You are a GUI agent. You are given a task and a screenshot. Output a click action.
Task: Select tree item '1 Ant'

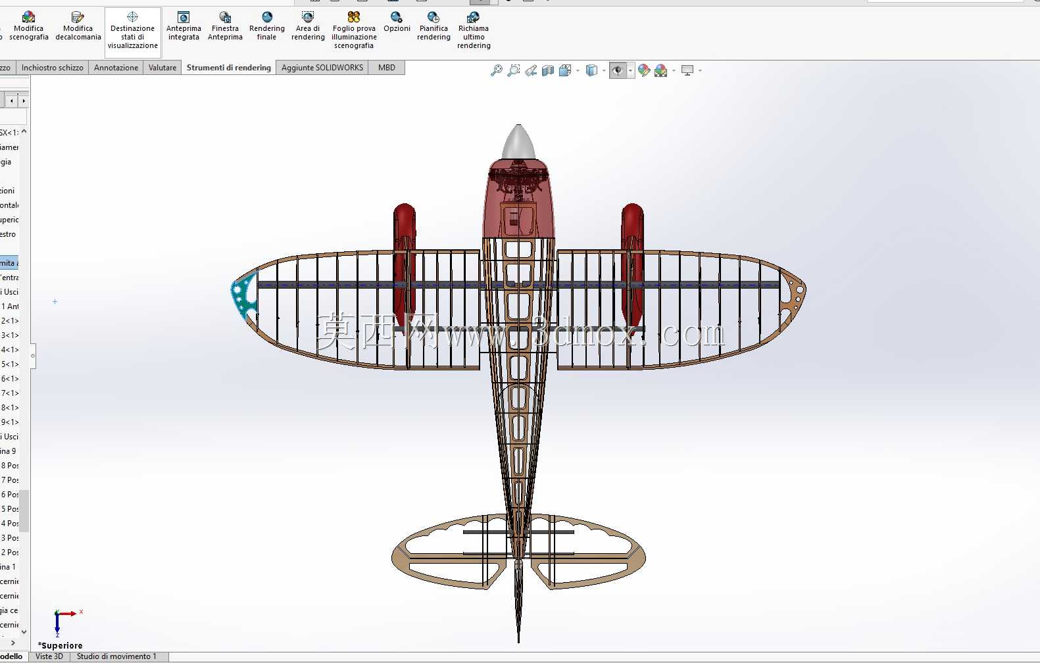(x=10, y=307)
